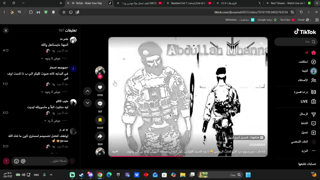The width and height of the screenshot is (320, 180).
Task: Open Upload (تحميل) in the sidebar
Action: click(309, 132)
